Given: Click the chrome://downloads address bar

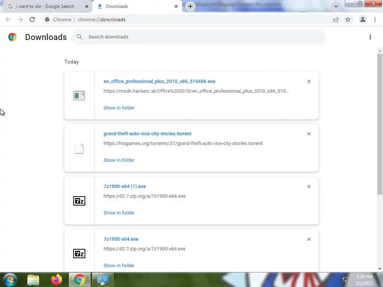Looking at the screenshot, I should [186, 19].
